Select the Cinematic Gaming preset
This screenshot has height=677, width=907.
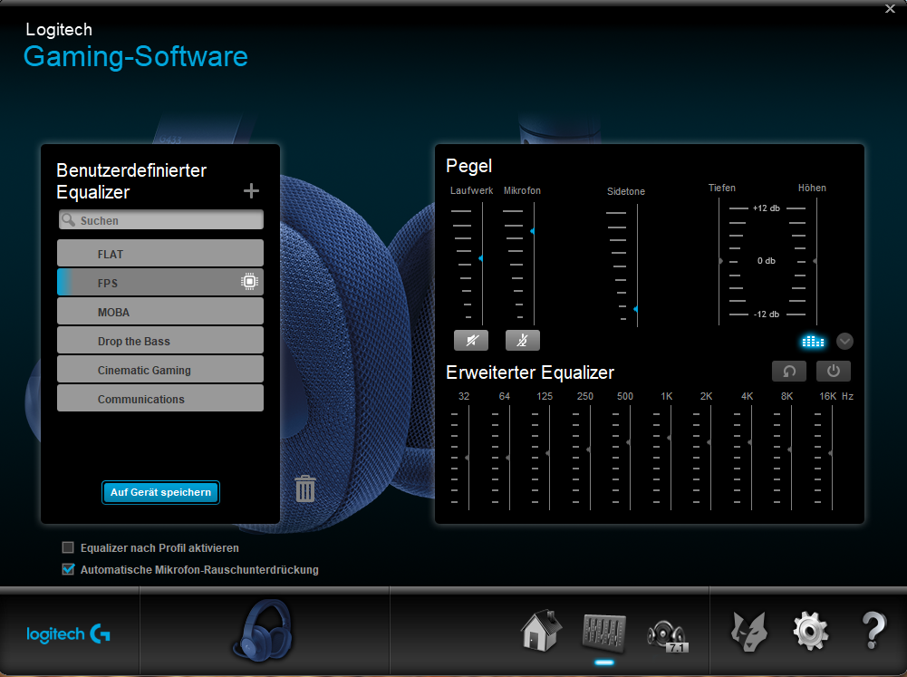click(160, 369)
